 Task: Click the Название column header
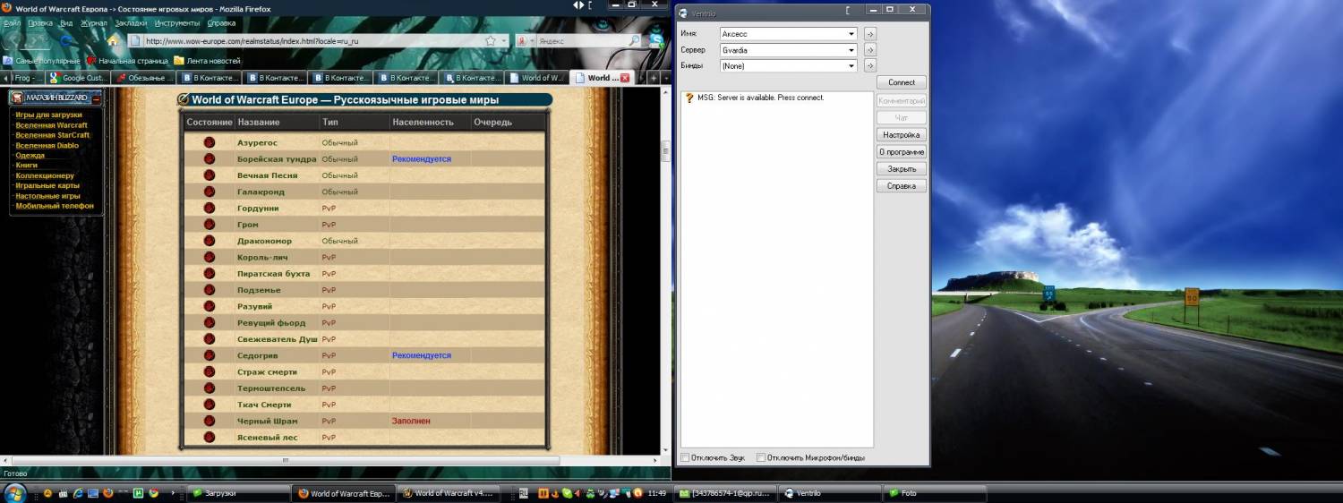coord(259,122)
